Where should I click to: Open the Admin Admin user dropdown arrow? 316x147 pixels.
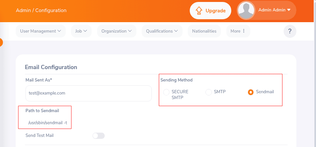tap(289, 10)
